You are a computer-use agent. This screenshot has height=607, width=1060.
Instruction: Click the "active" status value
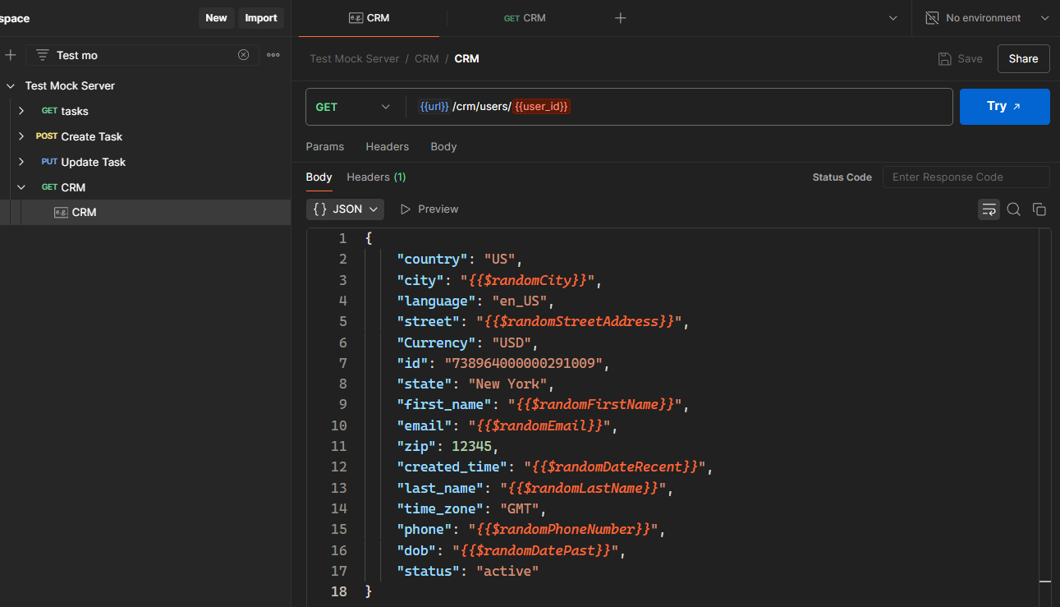(507, 571)
